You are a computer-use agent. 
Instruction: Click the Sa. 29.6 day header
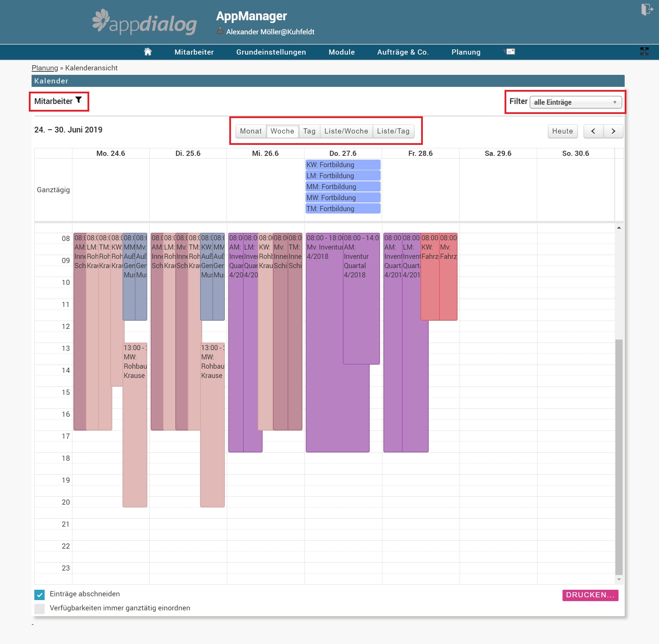(x=498, y=153)
